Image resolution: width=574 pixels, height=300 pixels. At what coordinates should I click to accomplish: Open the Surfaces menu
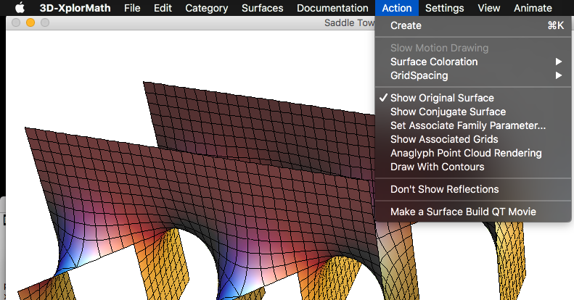(x=263, y=8)
